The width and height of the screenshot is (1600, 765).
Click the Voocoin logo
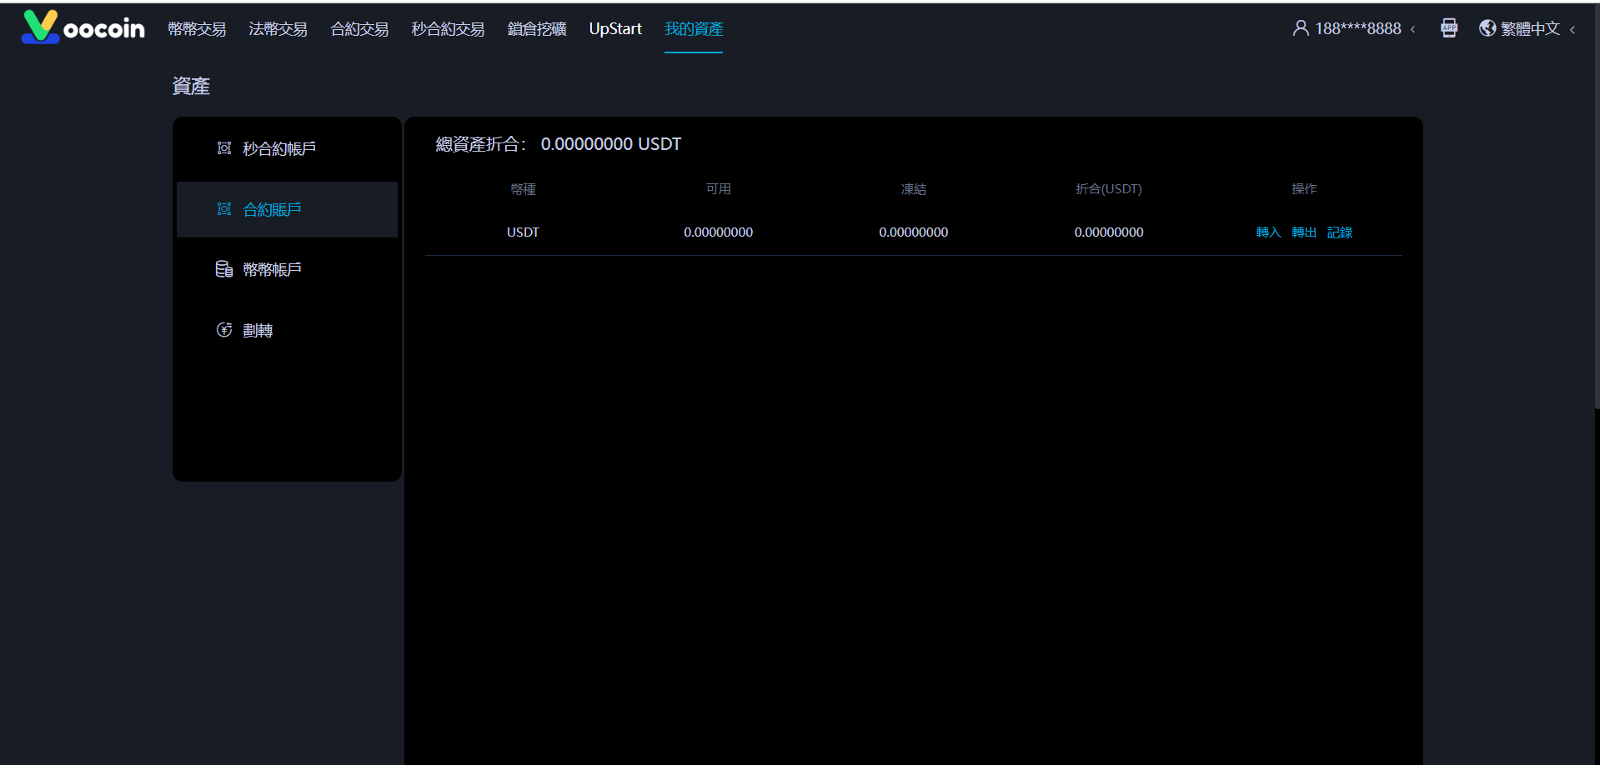(83, 27)
